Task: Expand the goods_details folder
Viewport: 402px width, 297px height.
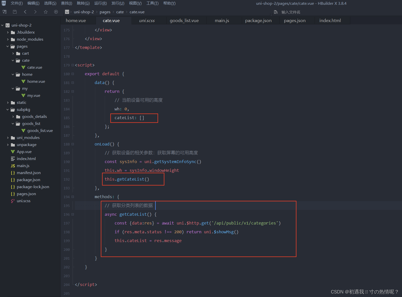Action: tap(13, 116)
